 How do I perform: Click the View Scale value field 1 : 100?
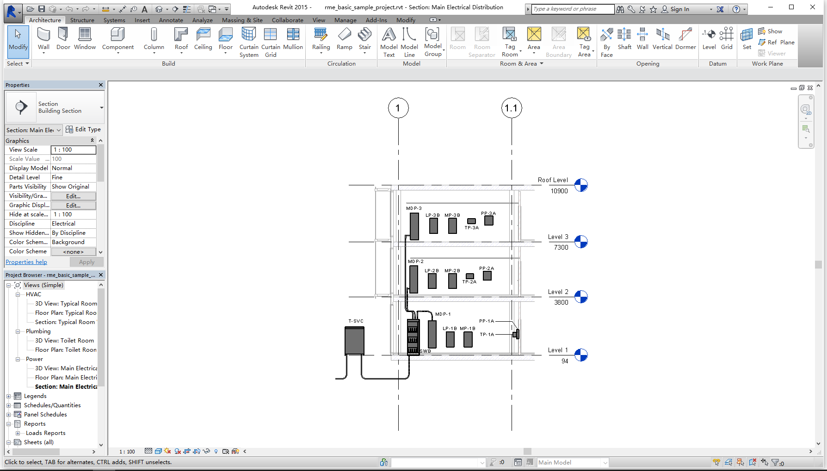(74, 150)
